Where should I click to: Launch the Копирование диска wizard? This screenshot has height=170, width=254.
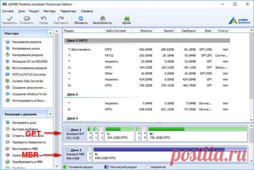point(26,48)
